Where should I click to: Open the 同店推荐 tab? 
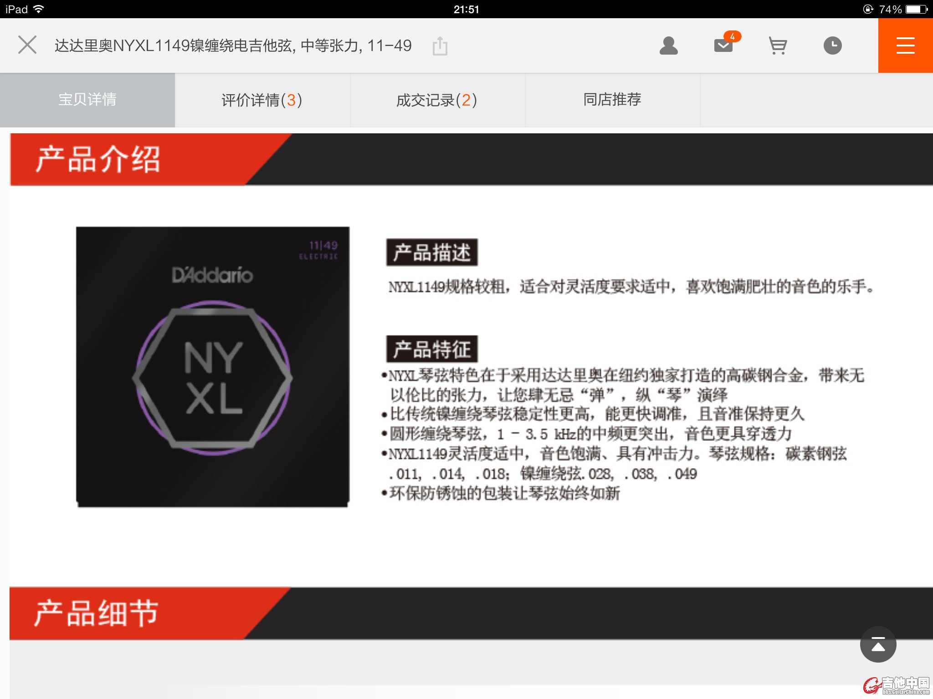click(612, 100)
